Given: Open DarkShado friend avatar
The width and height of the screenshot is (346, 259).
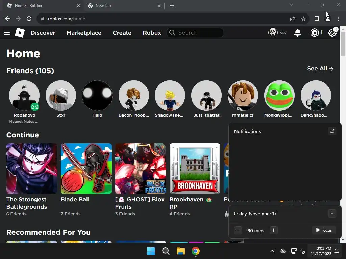Looking at the screenshot, I should click(316, 95).
